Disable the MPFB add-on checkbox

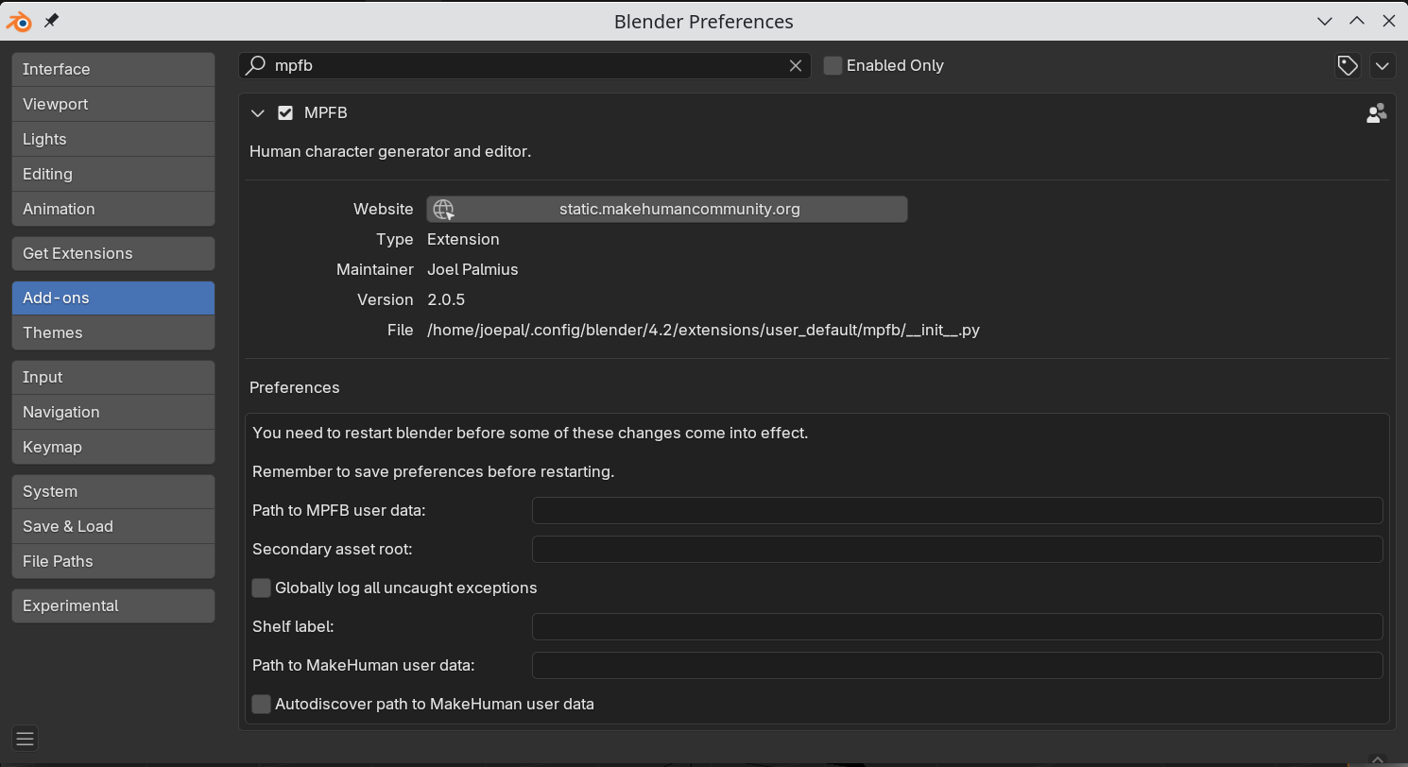(285, 113)
